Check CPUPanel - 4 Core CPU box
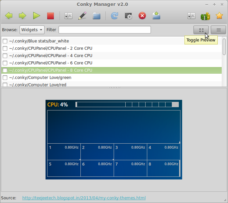The image size is (228, 203). click(x=5, y=56)
